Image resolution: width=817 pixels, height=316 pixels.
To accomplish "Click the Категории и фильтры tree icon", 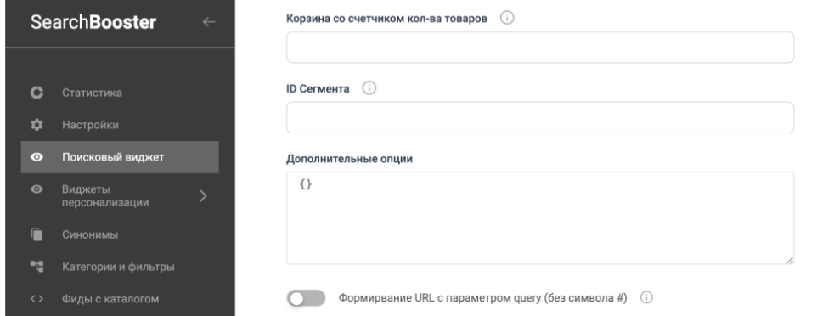I will coord(37,267).
